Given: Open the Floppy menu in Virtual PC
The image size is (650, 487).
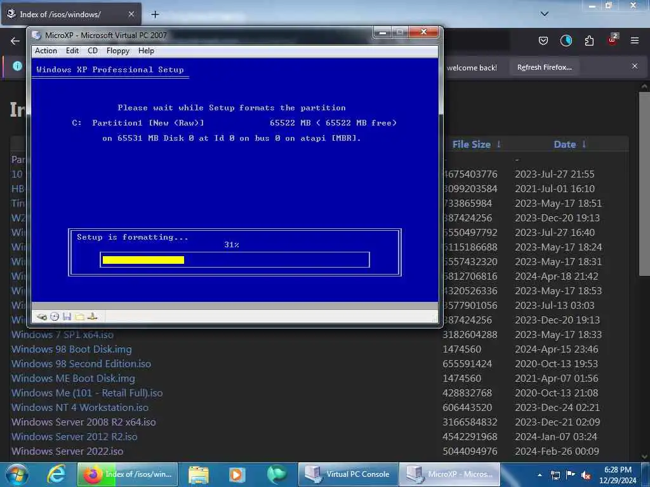Looking at the screenshot, I should coord(118,51).
